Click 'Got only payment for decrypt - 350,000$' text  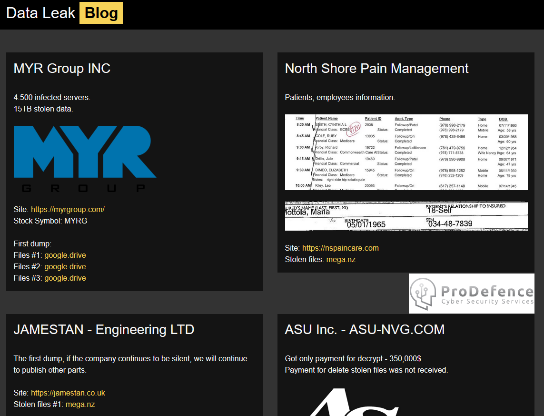click(353, 359)
